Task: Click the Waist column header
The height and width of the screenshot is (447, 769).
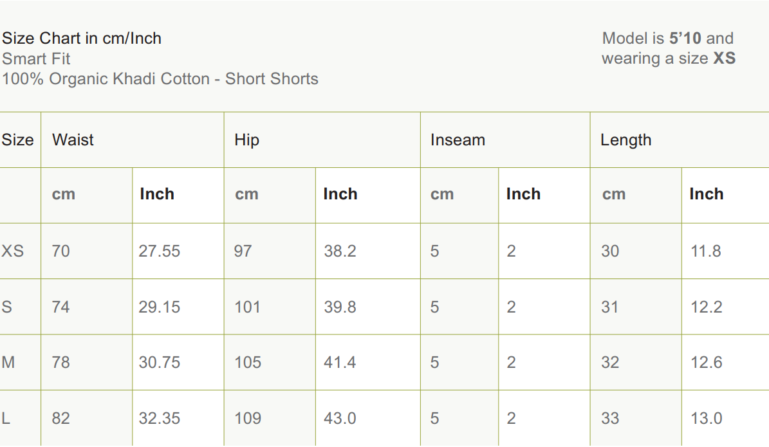Action: (73, 140)
